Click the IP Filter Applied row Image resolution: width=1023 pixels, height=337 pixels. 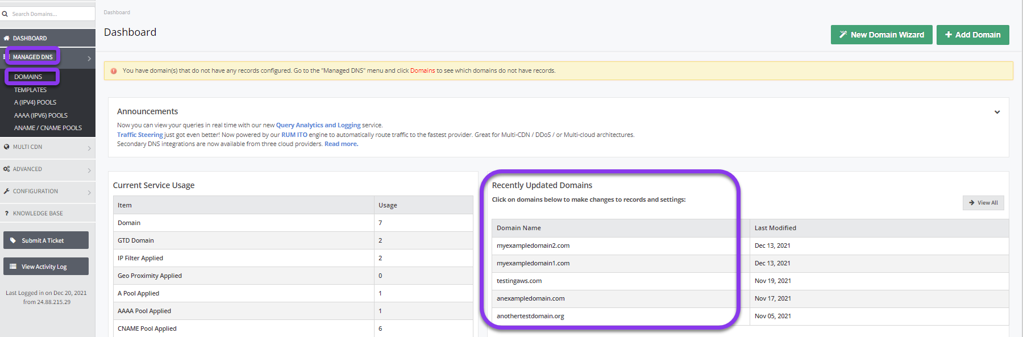[293, 258]
